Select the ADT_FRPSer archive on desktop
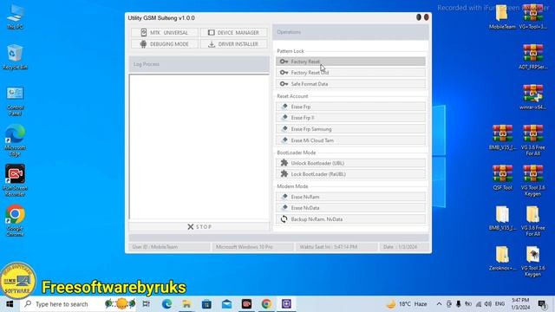Image resolution: width=555 pixels, height=312 pixels. tap(533, 57)
